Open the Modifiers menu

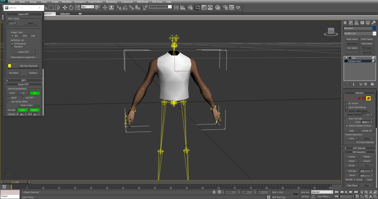coord(67,2)
